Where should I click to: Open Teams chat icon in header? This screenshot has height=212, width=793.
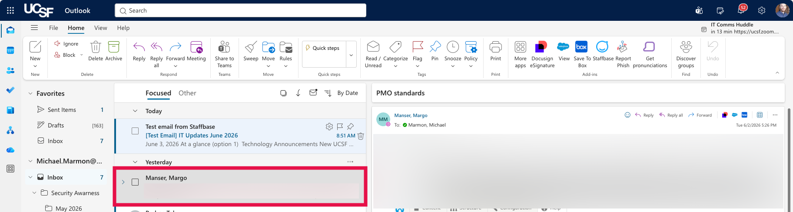(x=699, y=10)
